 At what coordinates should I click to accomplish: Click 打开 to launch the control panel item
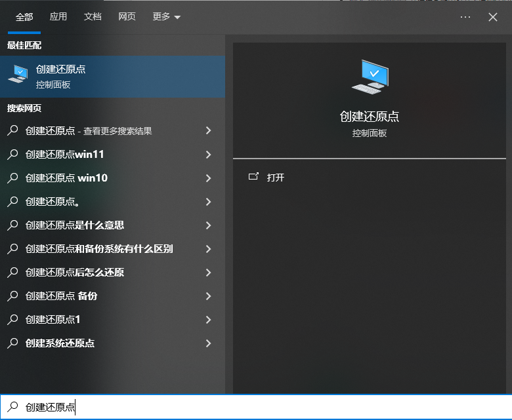(276, 178)
